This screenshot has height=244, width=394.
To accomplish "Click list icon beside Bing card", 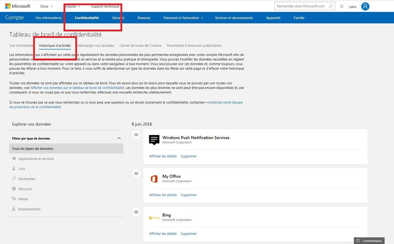I will point(136,212).
